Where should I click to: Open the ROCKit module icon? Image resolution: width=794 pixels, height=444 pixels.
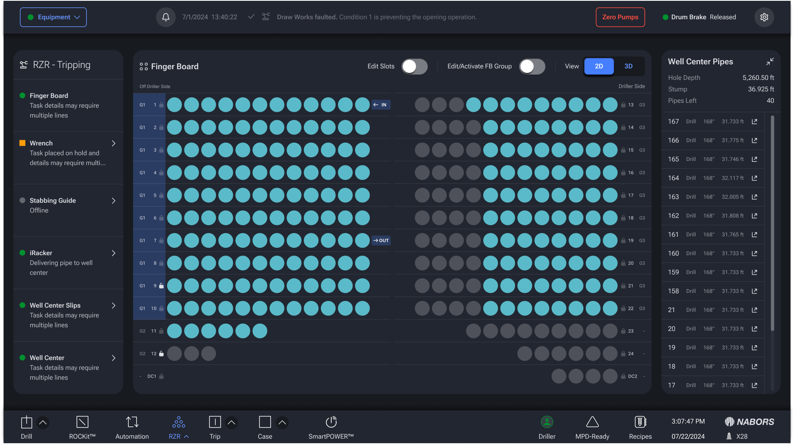[82, 422]
